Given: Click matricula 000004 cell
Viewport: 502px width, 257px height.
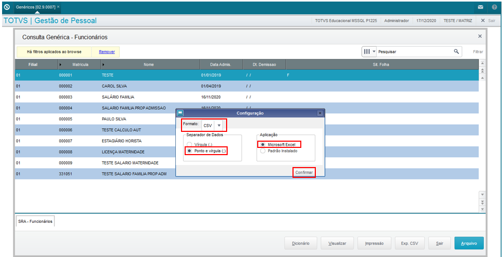Looking at the screenshot, I should [x=66, y=108].
